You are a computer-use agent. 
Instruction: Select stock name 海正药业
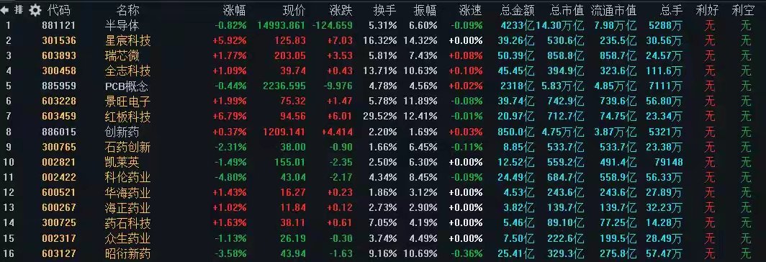pos(127,208)
